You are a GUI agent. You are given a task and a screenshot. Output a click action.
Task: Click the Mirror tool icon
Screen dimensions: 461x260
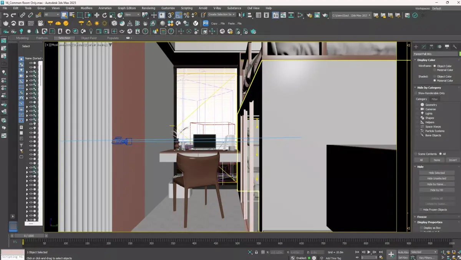pyautogui.click(x=242, y=15)
